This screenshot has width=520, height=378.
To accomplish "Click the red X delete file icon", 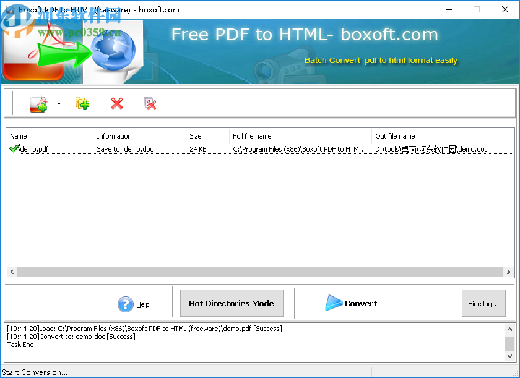I will tap(117, 103).
